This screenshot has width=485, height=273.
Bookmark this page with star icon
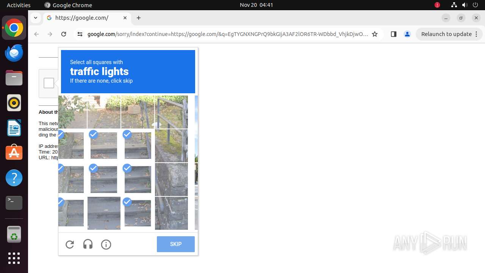(375, 34)
